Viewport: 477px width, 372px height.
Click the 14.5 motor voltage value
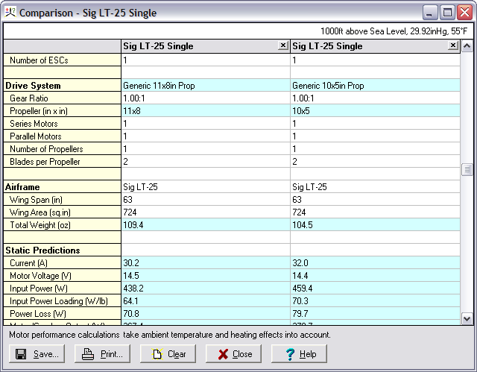pos(131,276)
